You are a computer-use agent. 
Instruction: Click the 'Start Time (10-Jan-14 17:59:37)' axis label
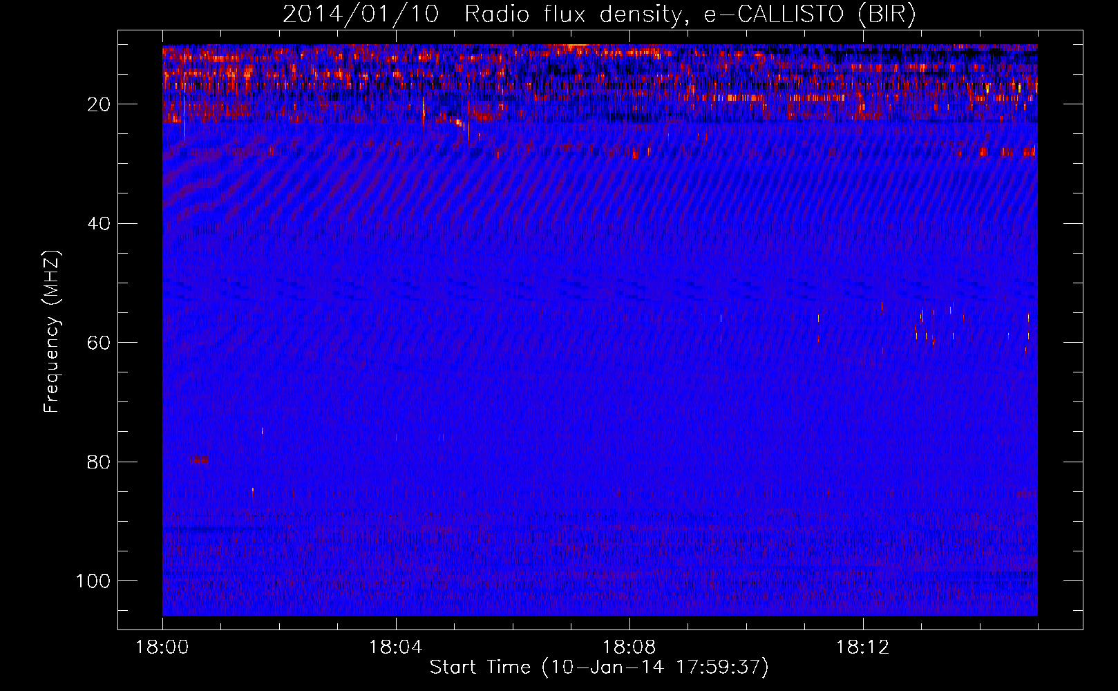point(599,668)
